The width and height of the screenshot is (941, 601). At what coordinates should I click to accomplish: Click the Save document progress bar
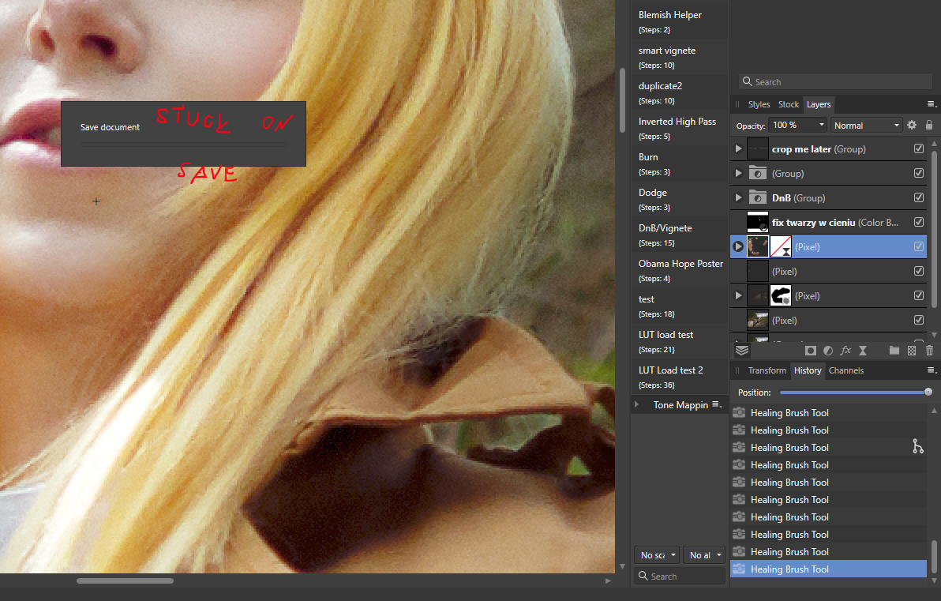pos(183,145)
